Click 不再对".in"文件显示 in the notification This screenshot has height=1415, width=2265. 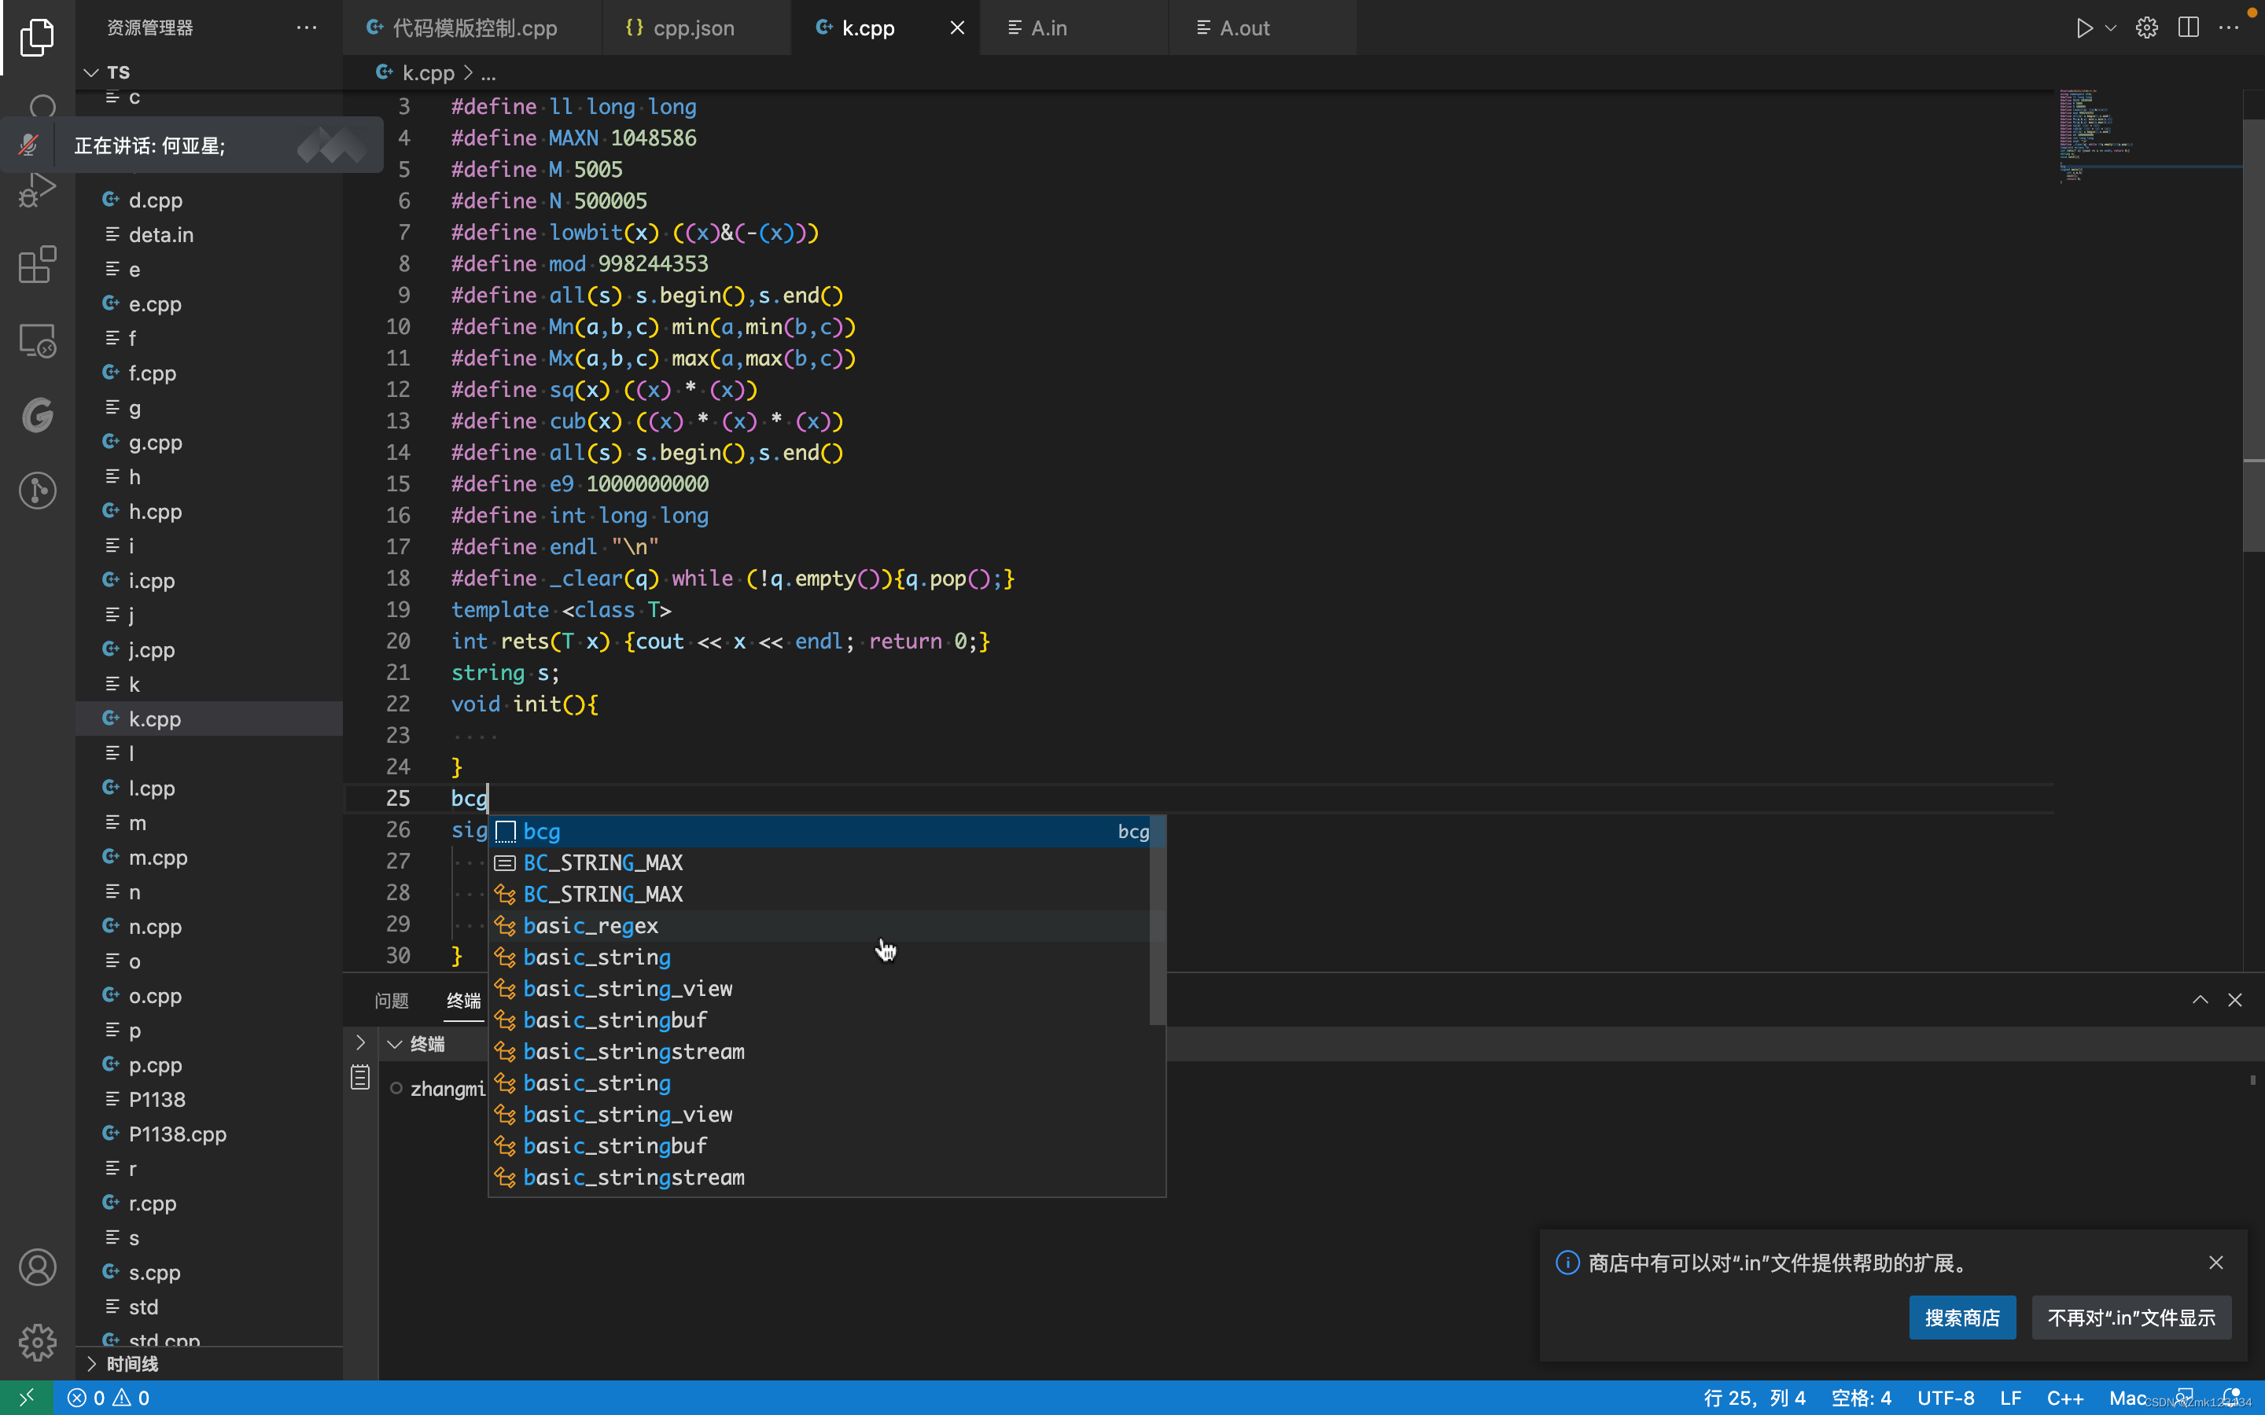2131,1317
